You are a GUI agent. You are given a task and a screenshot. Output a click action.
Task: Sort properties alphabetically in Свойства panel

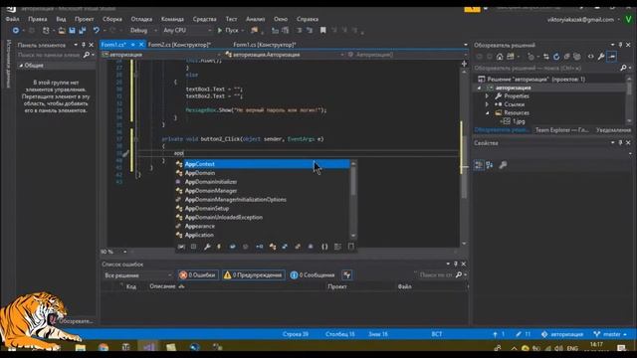[x=490, y=165]
